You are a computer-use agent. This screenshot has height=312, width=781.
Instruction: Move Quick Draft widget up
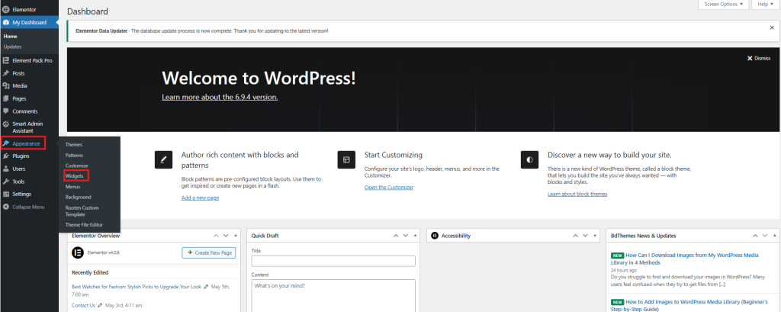pyautogui.click(x=396, y=236)
